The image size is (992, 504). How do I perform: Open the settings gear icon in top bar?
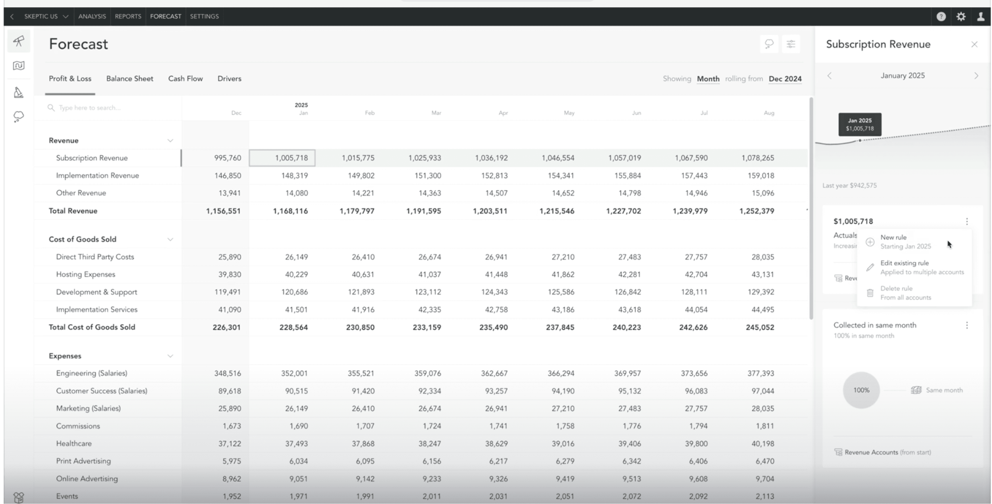961,17
